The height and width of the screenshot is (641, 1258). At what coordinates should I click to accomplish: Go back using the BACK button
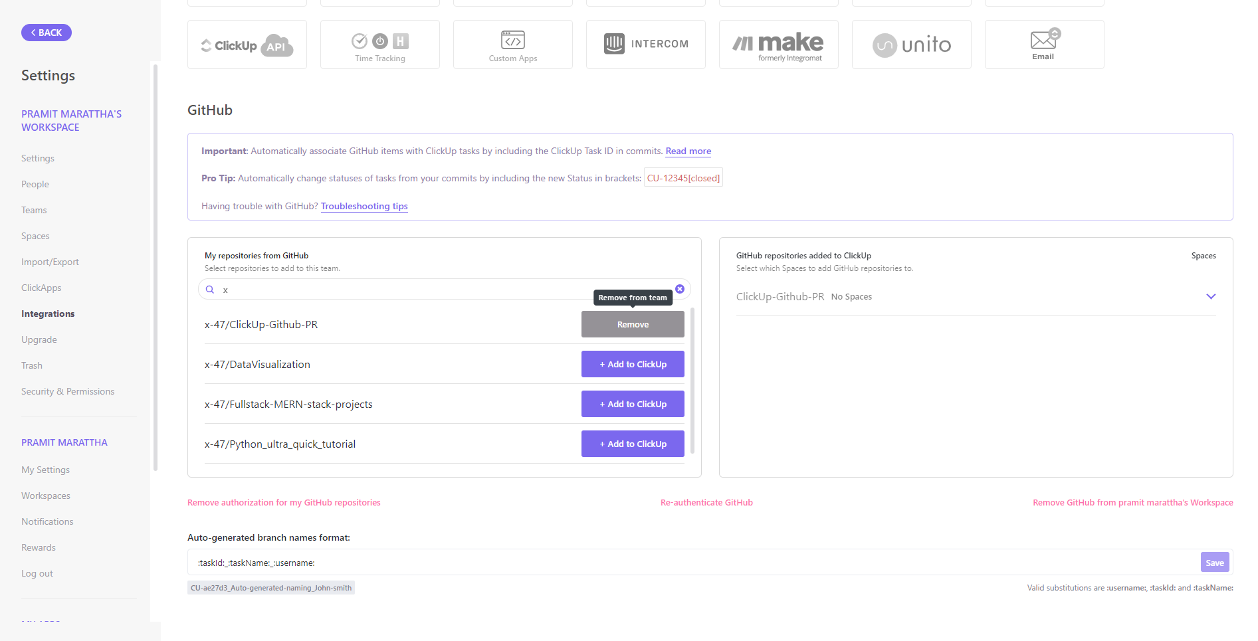click(47, 33)
